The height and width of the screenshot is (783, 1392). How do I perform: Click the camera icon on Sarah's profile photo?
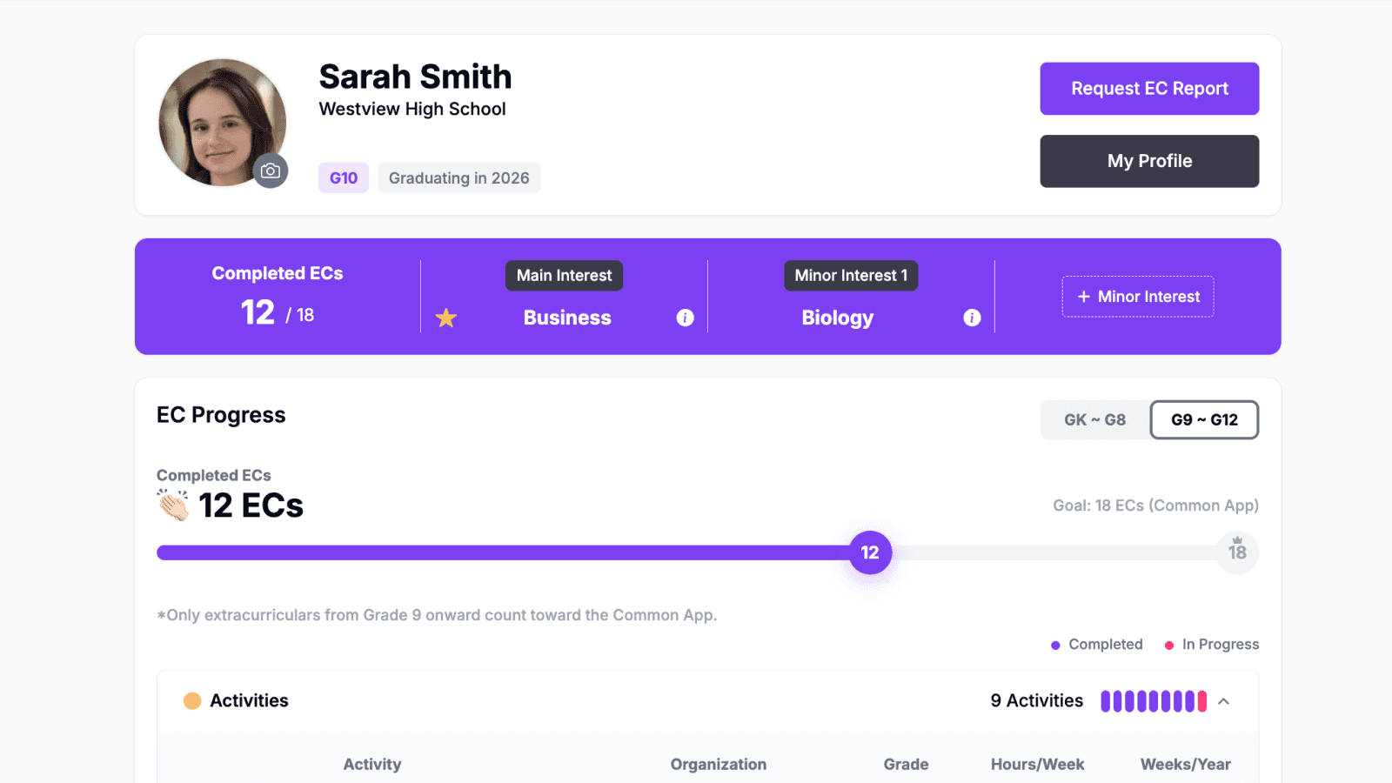tap(271, 171)
